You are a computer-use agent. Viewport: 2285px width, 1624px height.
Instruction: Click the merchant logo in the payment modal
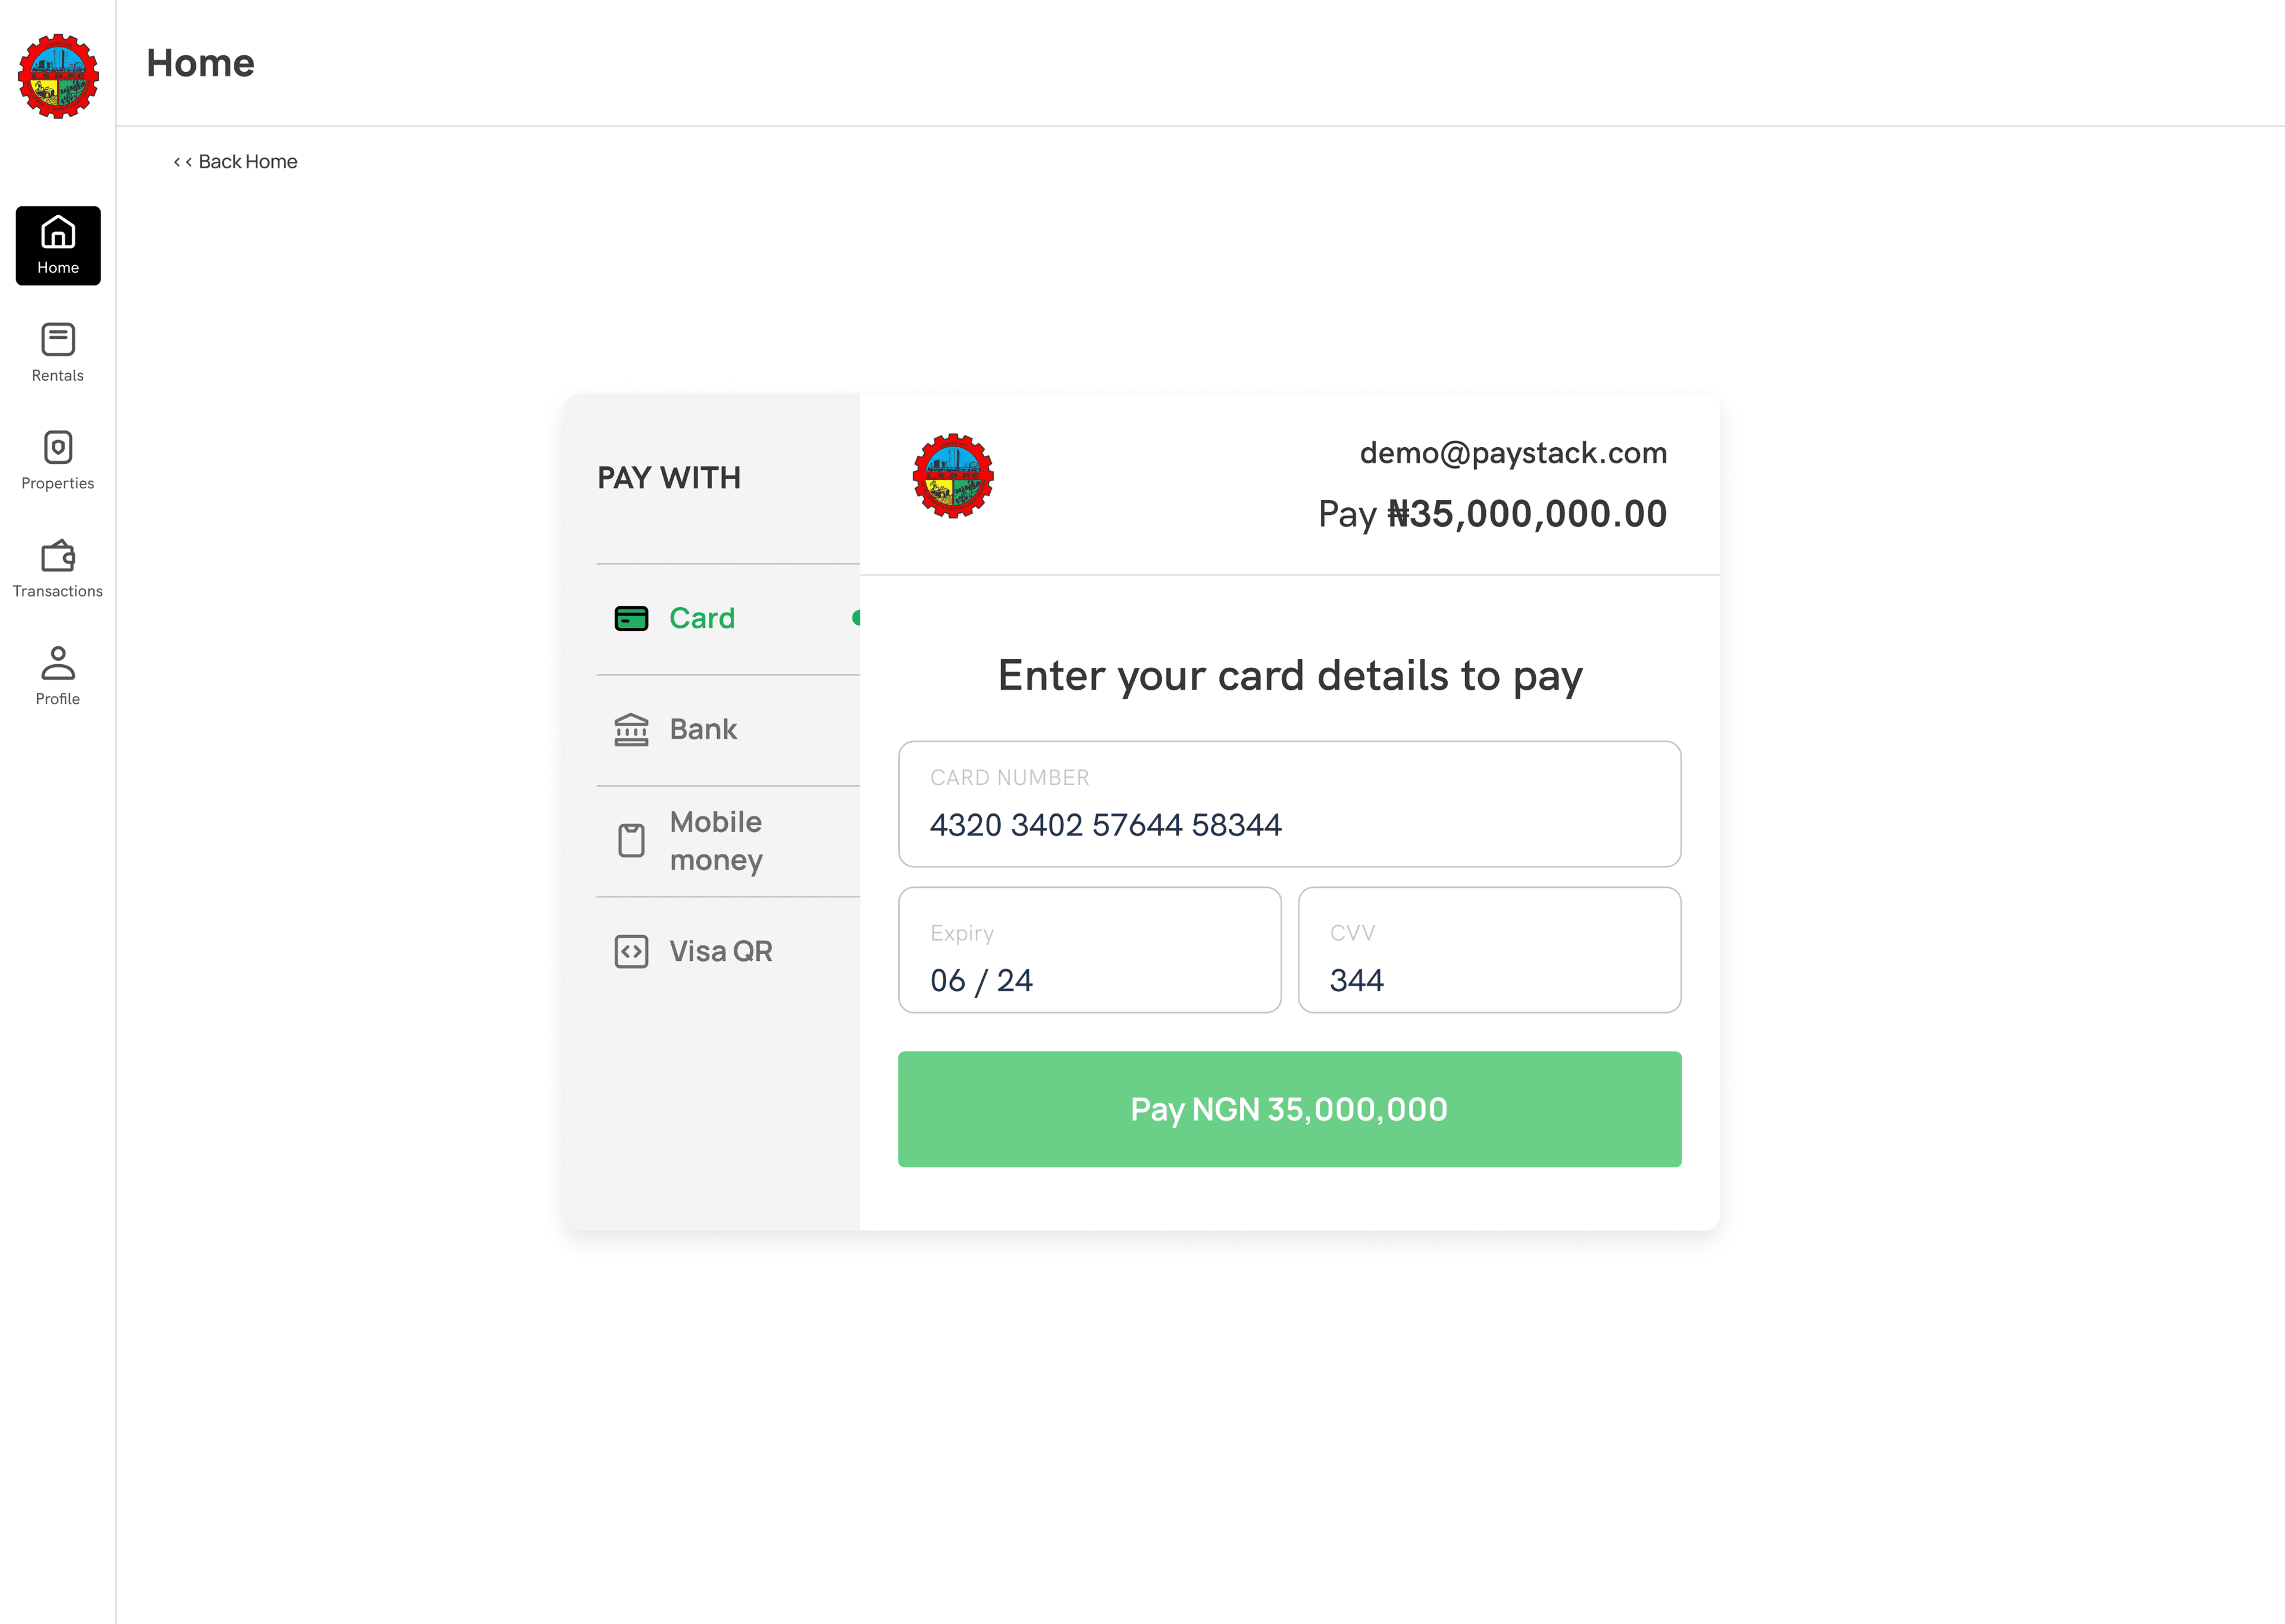[x=953, y=477]
